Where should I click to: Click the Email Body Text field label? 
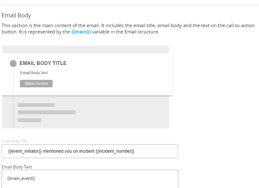pyautogui.click(x=17, y=167)
